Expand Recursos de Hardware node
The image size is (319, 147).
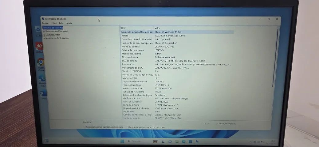[x=44, y=32]
